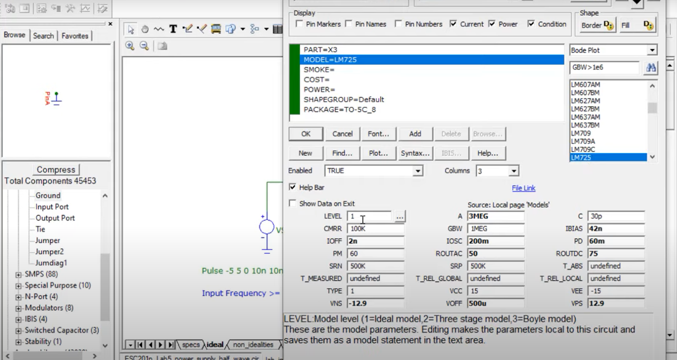Click into the LEVEL value field
The width and height of the screenshot is (677, 360).
pyautogui.click(x=369, y=216)
